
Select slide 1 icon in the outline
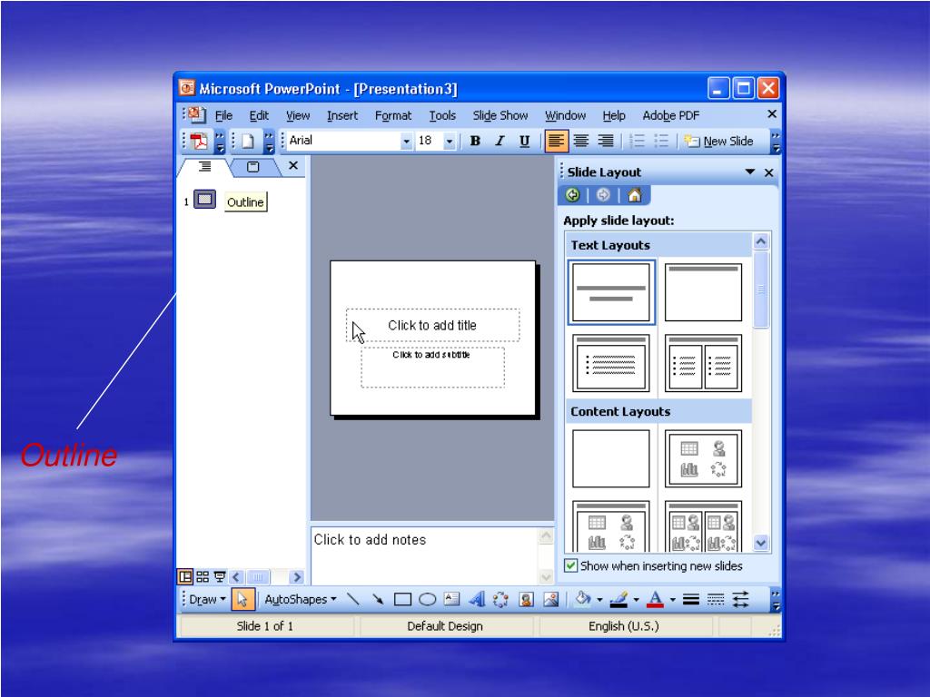[x=205, y=199]
